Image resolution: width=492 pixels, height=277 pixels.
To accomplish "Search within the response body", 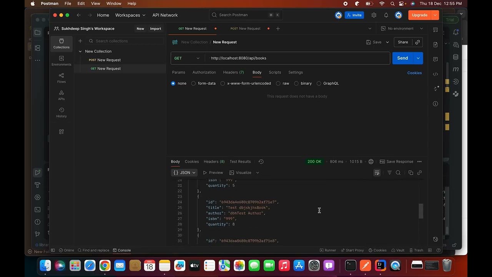I will 398,173.
